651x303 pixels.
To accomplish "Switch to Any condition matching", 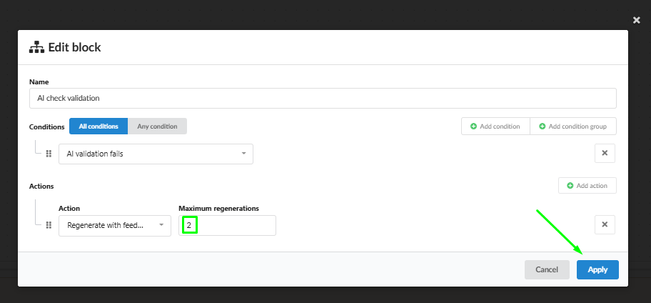I will [x=157, y=126].
